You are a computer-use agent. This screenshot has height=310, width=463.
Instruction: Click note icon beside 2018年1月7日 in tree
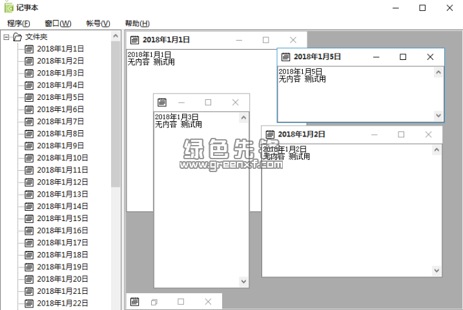click(29, 121)
